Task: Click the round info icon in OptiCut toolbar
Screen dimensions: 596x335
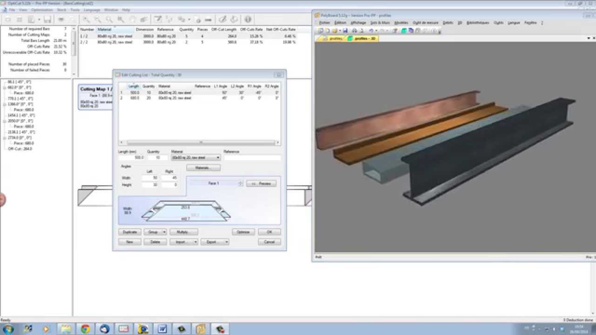Action: (x=248, y=20)
